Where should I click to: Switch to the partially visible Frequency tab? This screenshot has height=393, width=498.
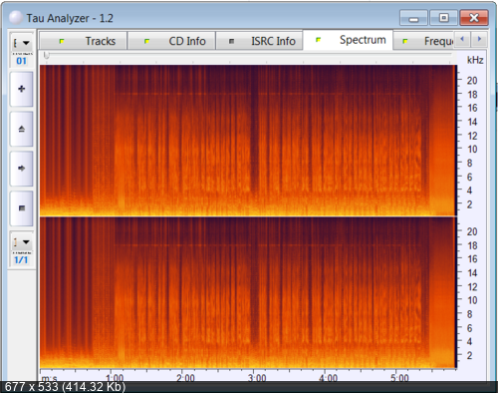(x=423, y=41)
